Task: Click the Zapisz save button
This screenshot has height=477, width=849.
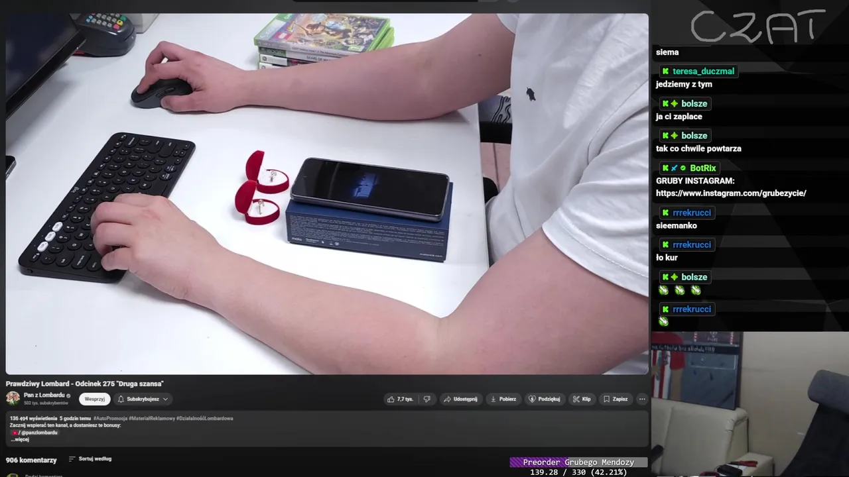Action: (x=616, y=399)
